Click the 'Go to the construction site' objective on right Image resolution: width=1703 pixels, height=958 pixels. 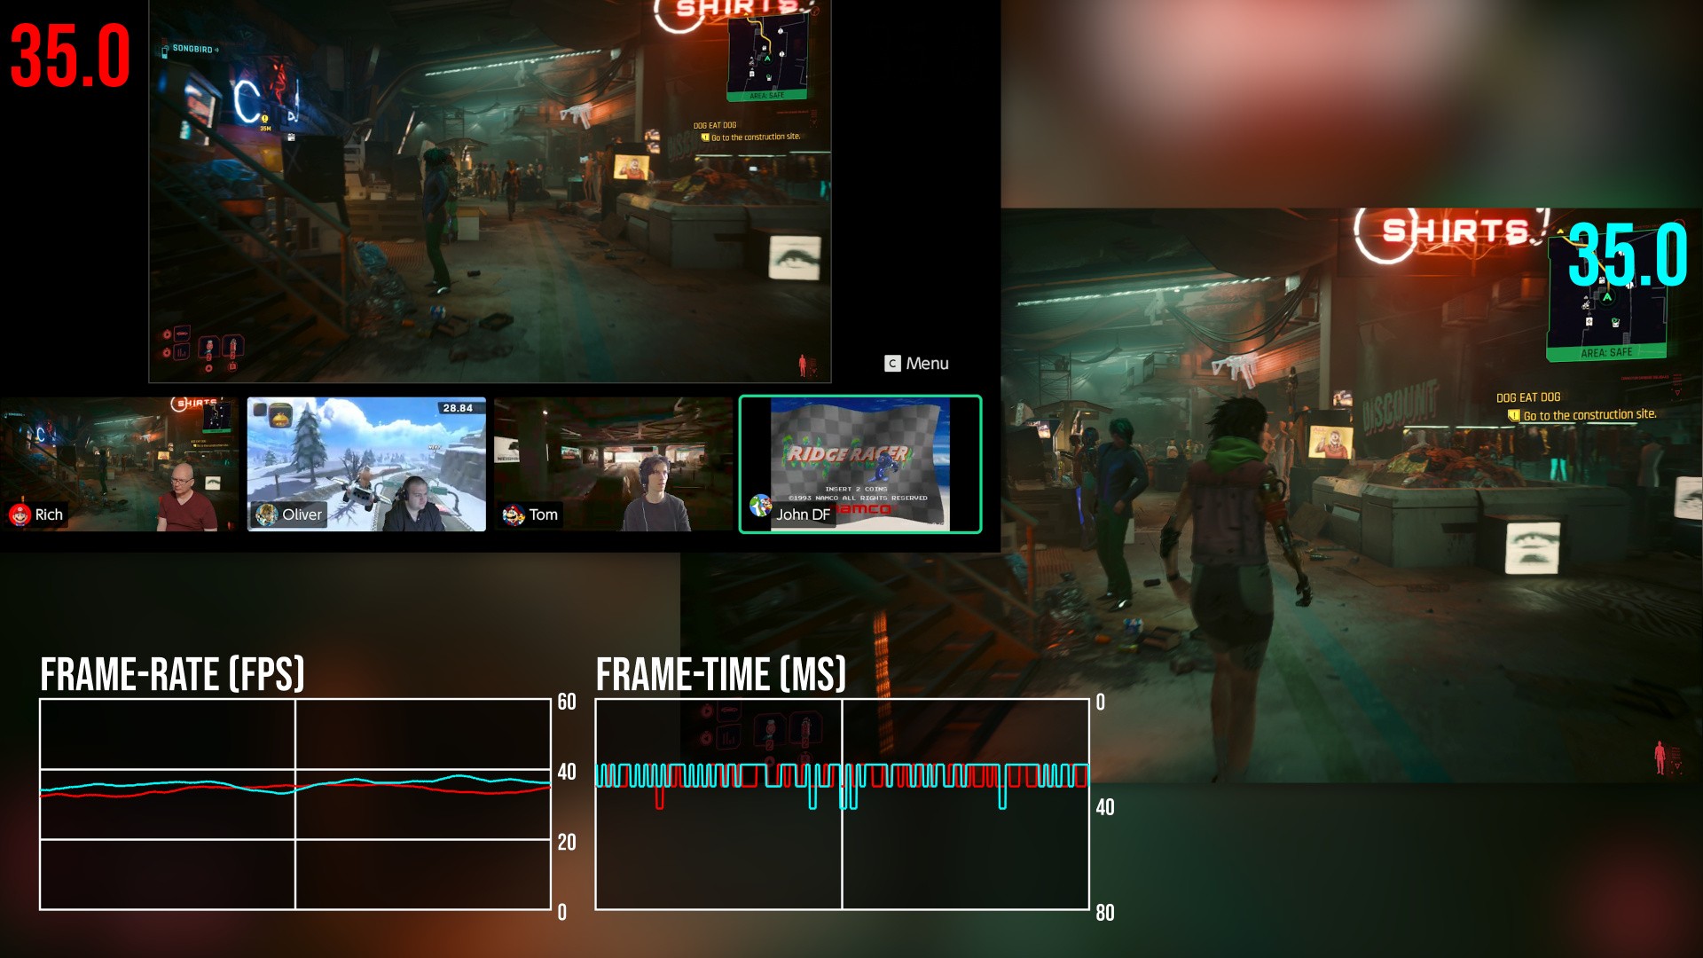(1589, 415)
